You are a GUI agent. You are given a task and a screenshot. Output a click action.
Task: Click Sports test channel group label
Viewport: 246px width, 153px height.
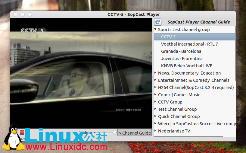coord(184,30)
